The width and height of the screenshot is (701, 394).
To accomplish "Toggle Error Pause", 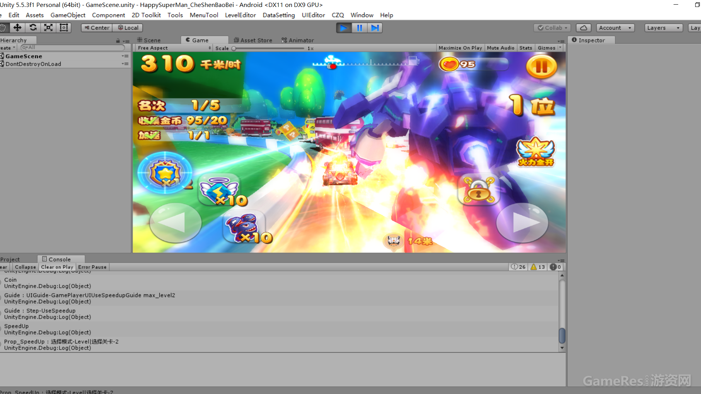I will [92, 267].
